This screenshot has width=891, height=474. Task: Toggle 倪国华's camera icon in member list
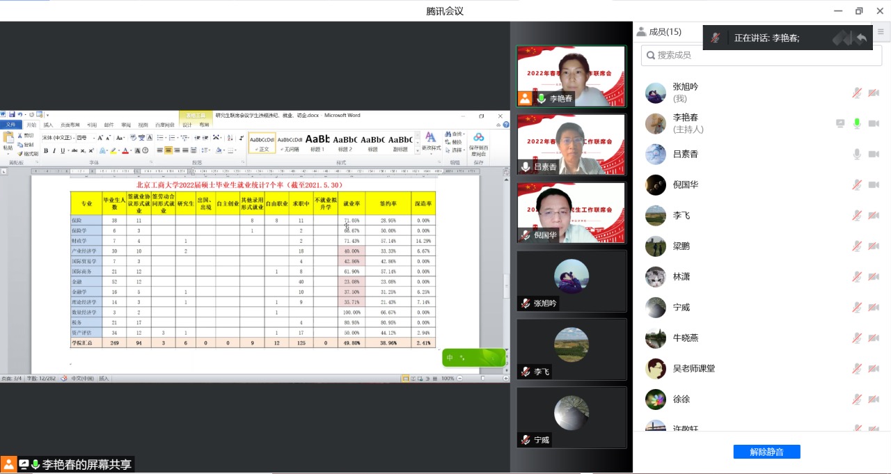coord(873,184)
